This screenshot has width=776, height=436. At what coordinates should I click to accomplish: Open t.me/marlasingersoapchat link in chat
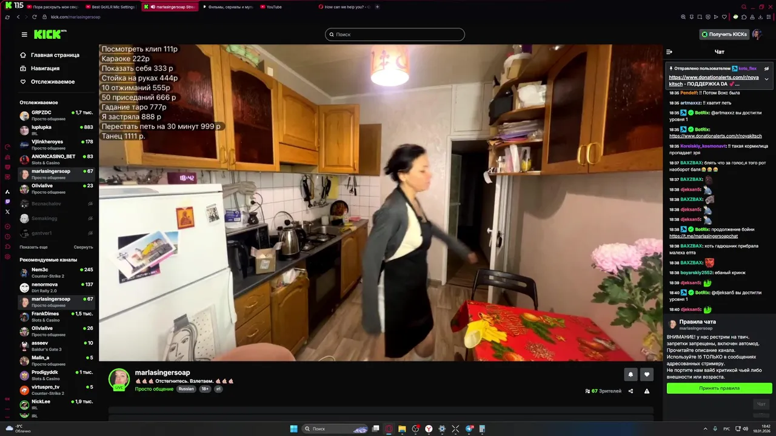(x=703, y=236)
